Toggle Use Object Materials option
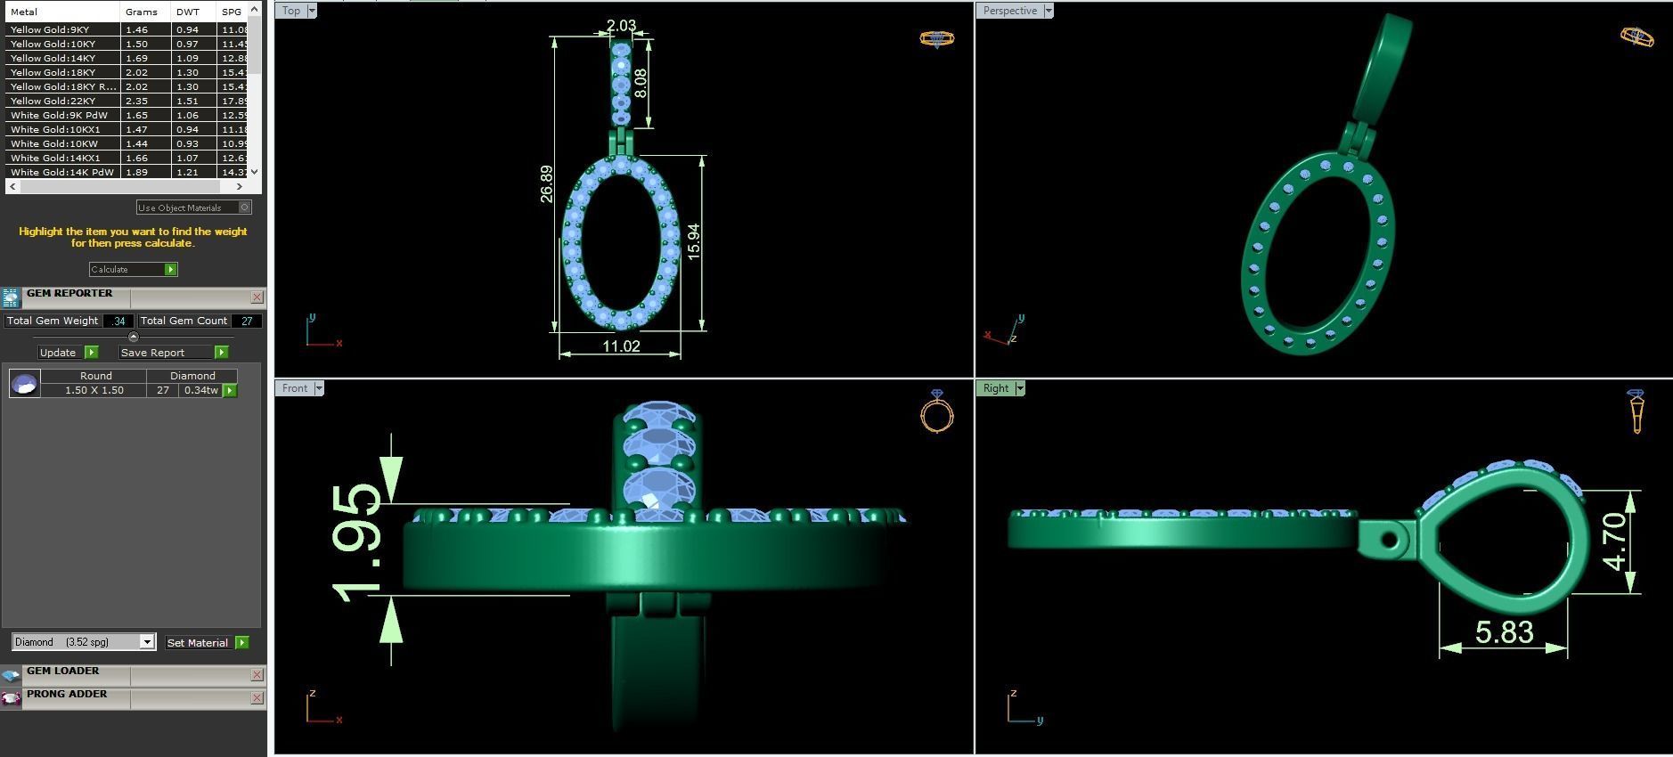The image size is (1673, 757). point(245,208)
